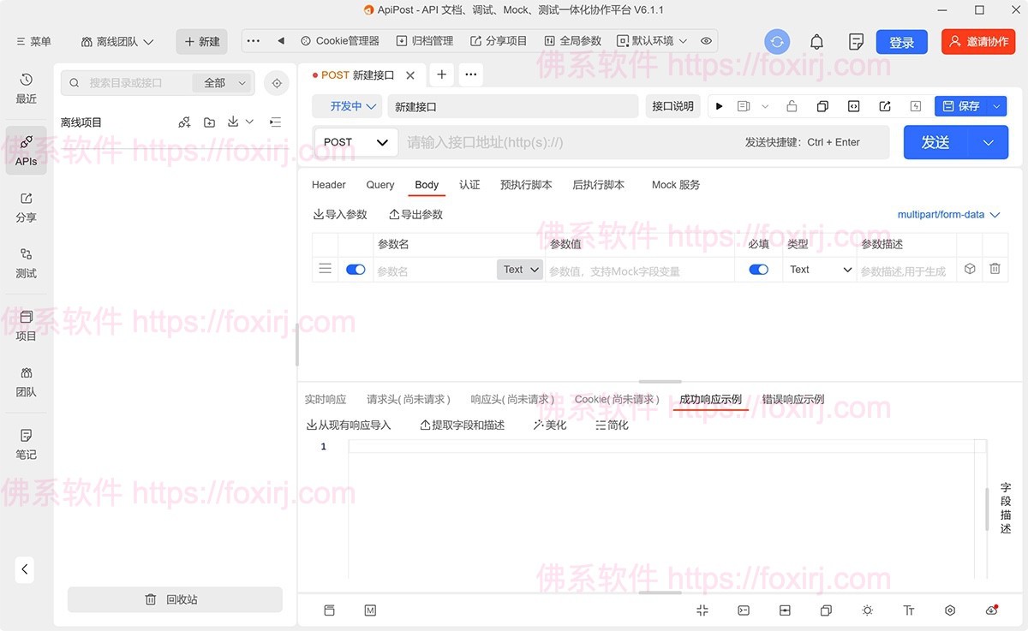This screenshot has height=631, width=1028.
Task: Click the locate target icon beside search
Action: 276,83
